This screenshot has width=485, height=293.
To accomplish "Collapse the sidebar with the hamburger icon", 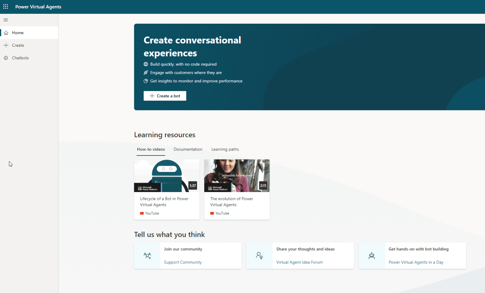I will [5, 20].
